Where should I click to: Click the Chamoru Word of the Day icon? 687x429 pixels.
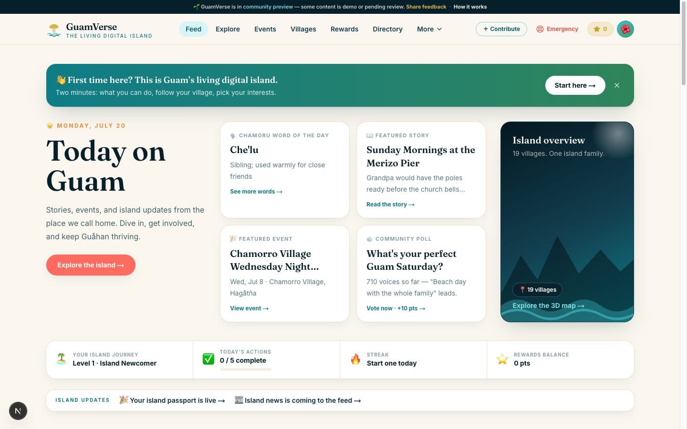(233, 135)
